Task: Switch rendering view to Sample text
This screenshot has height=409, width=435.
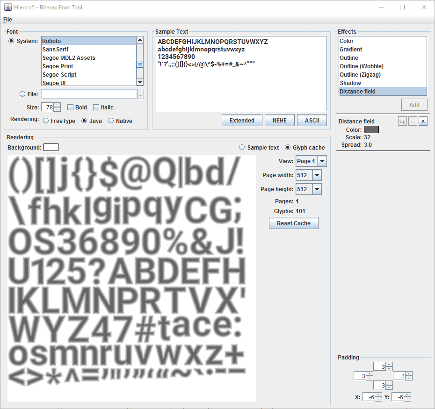Action: 242,148
